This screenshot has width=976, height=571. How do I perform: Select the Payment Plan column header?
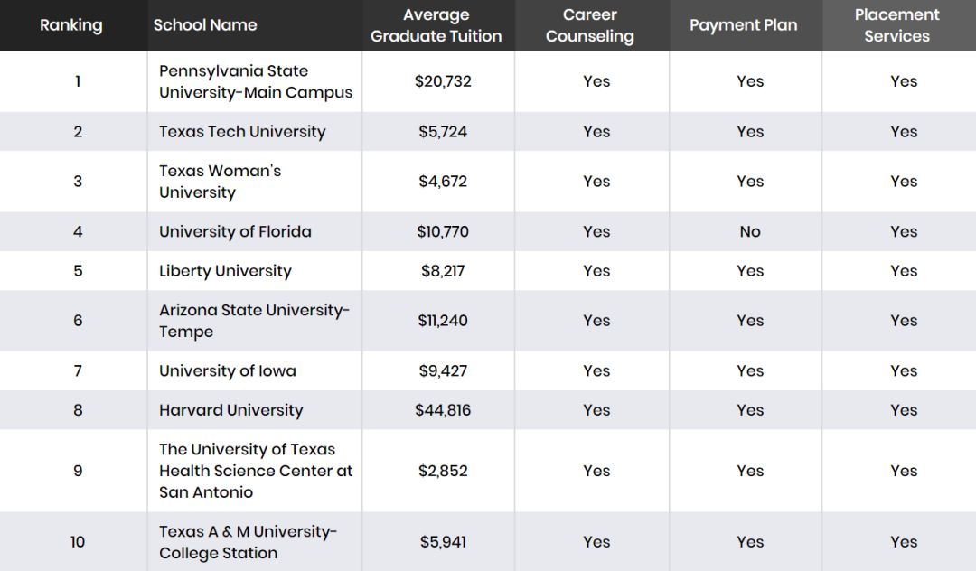coord(743,25)
